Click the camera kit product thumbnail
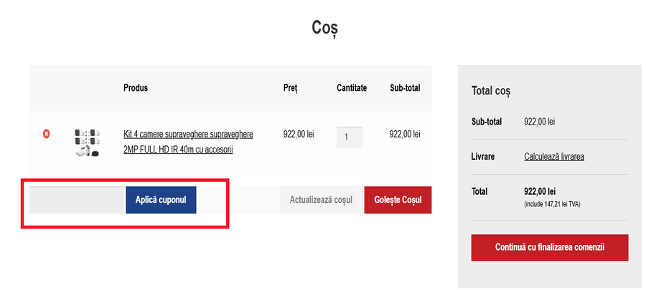 coord(87,142)
